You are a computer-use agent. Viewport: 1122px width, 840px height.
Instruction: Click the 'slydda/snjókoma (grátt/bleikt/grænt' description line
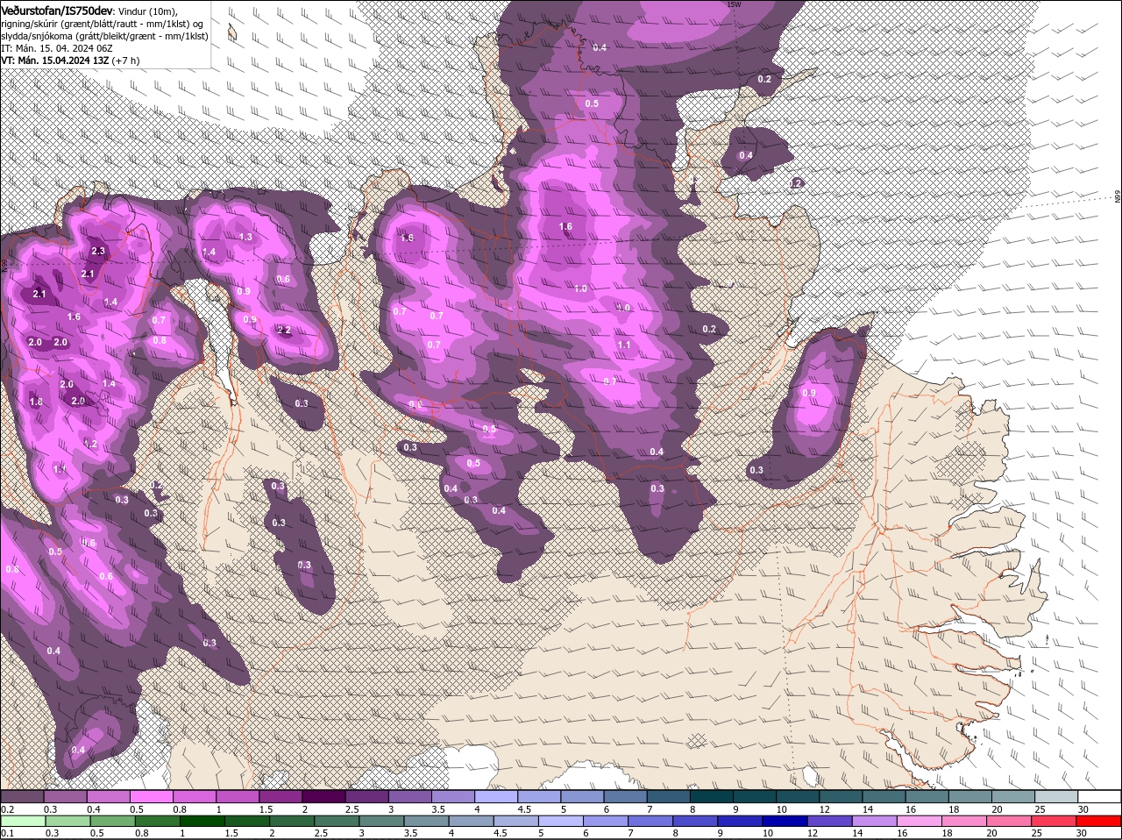coord(104,36)
